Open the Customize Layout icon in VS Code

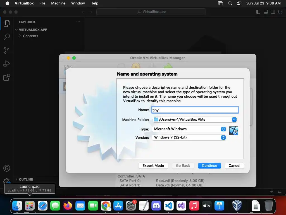(280, 12)
